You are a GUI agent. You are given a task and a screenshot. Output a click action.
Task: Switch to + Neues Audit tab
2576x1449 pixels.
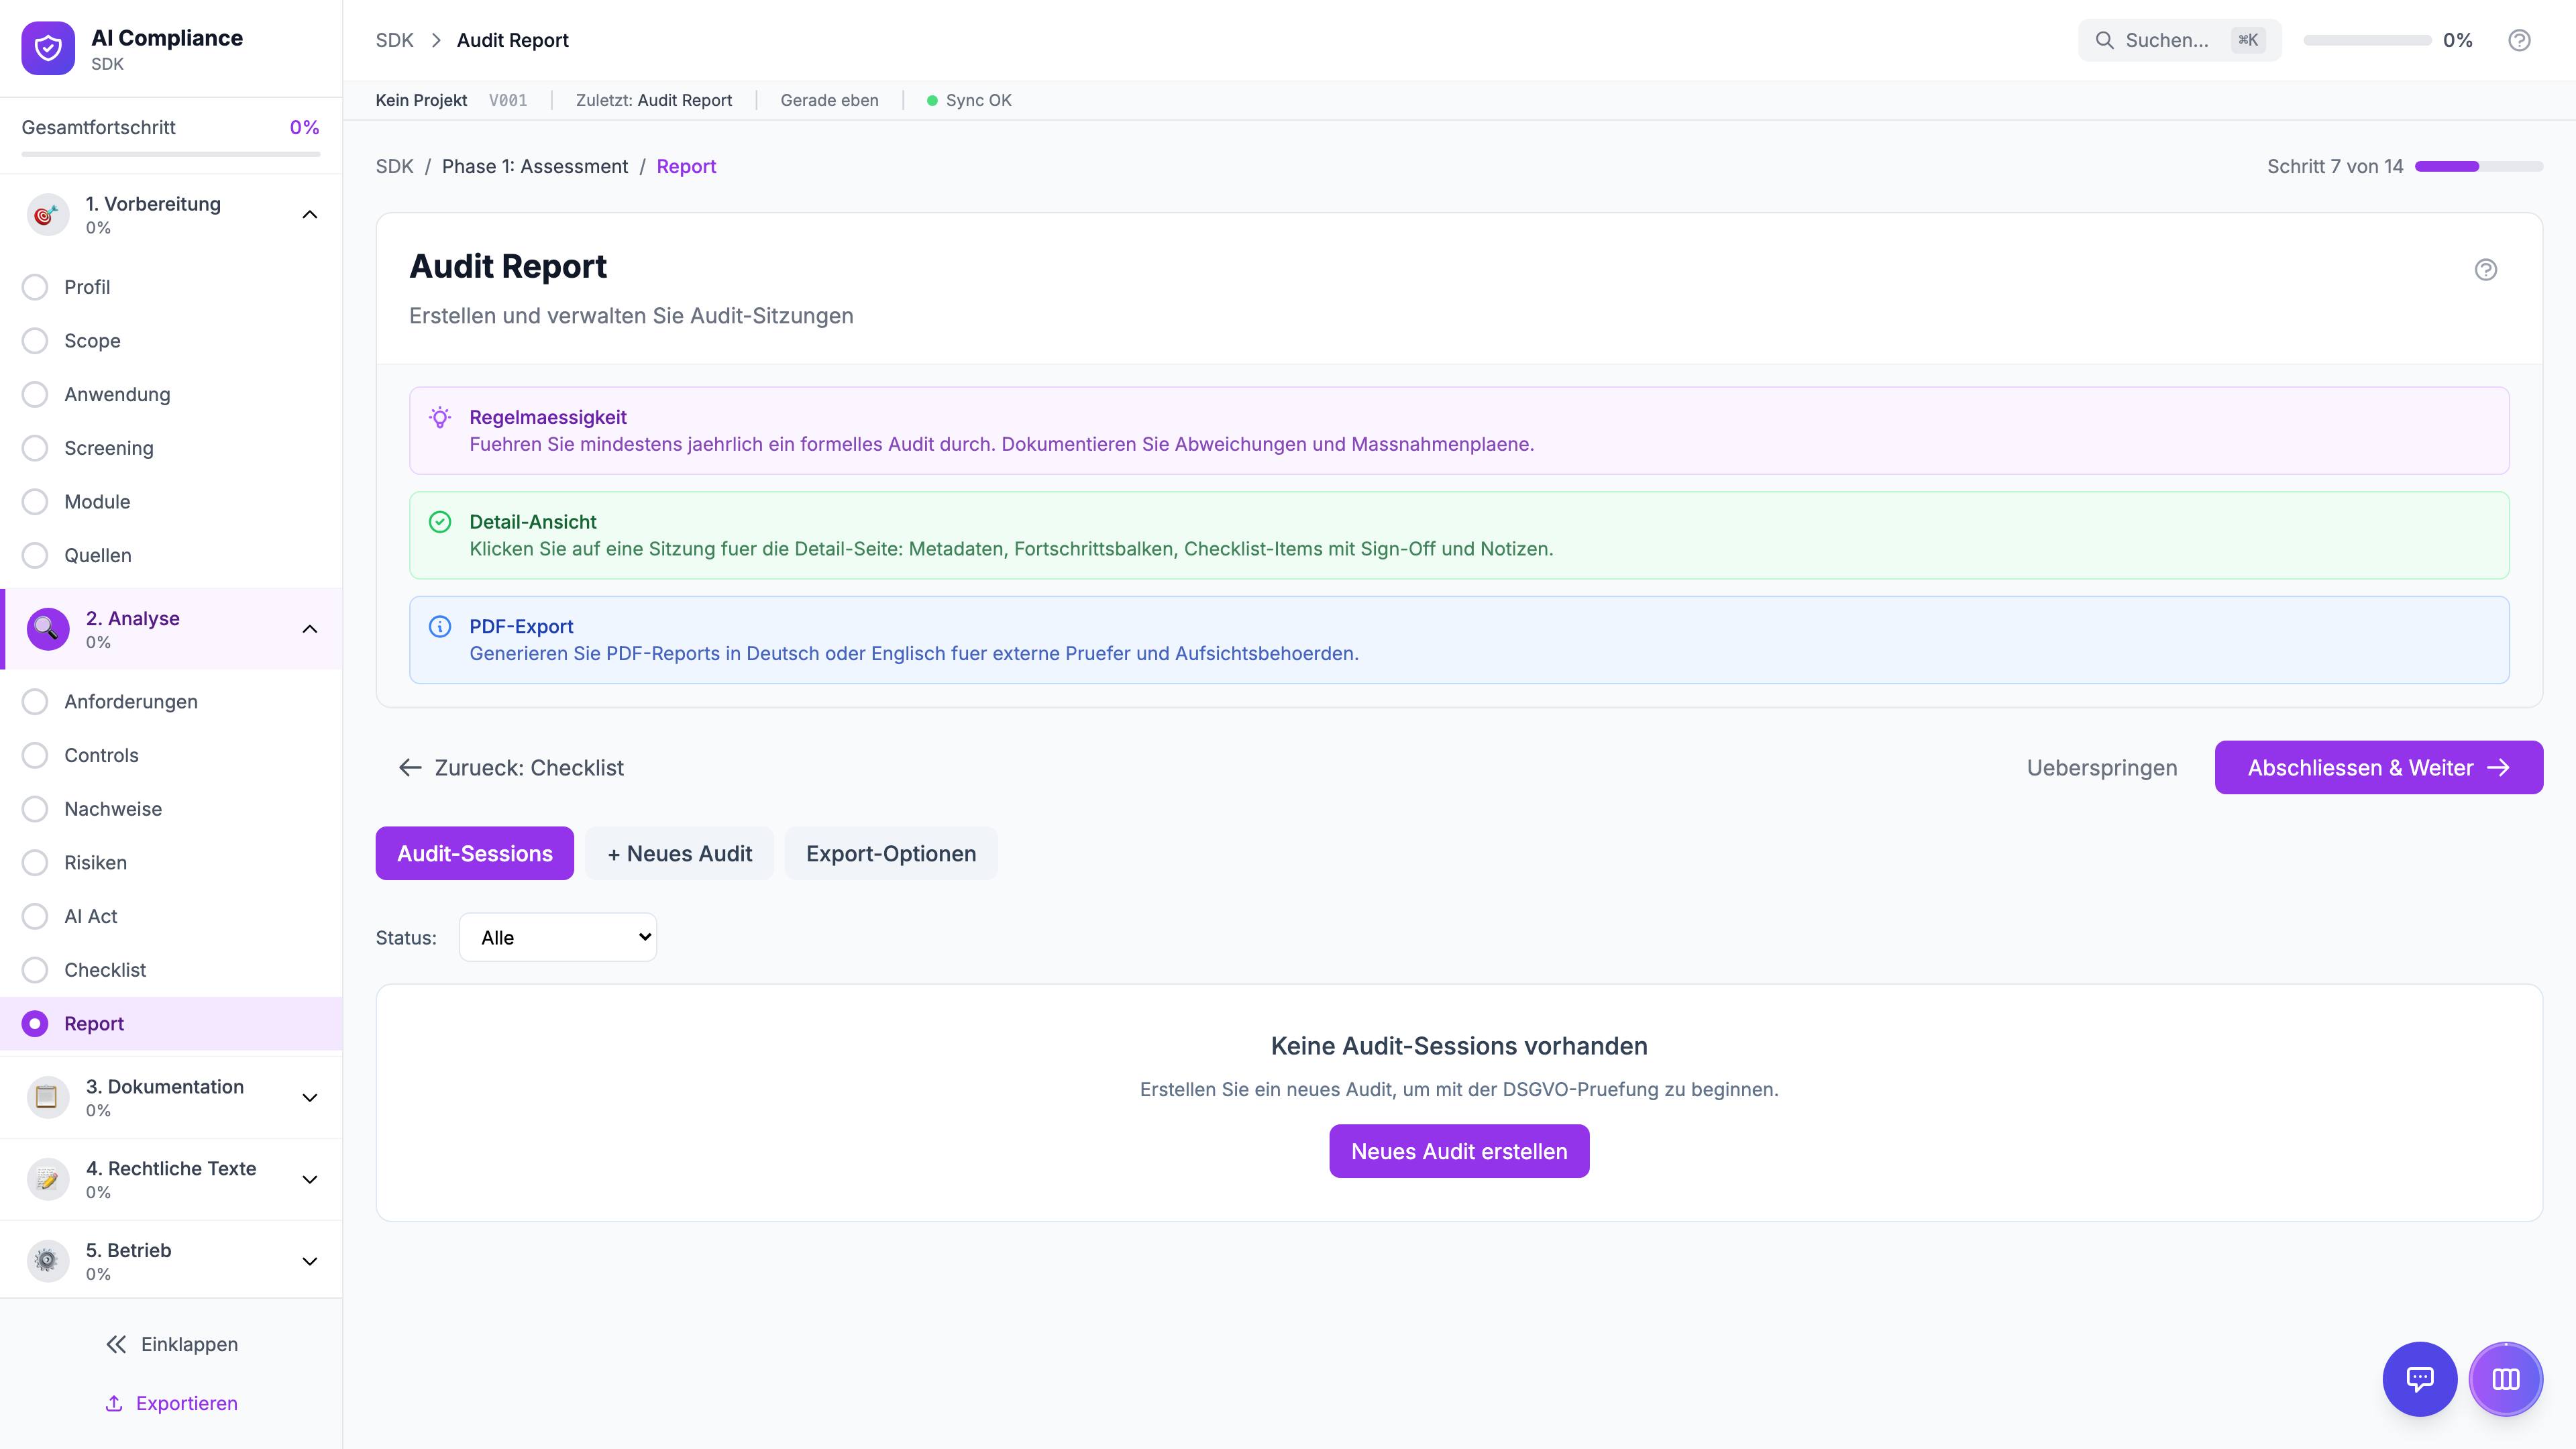tap(679, 853)
